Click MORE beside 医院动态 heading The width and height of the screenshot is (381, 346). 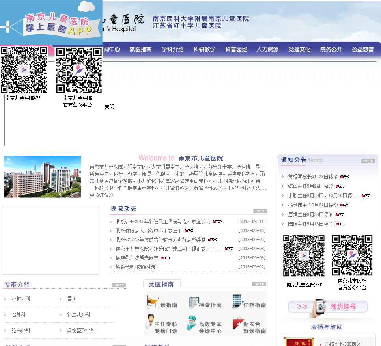(x=260, y=211)
